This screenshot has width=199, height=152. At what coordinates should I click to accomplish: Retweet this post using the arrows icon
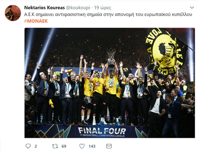(x=55, y=146)
